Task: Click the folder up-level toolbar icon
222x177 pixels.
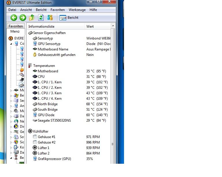Action: (32, 18)
